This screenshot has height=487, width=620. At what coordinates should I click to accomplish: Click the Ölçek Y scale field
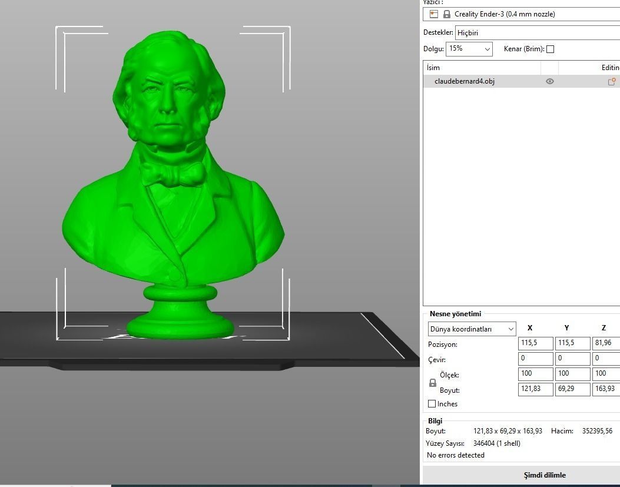[572, 373]
